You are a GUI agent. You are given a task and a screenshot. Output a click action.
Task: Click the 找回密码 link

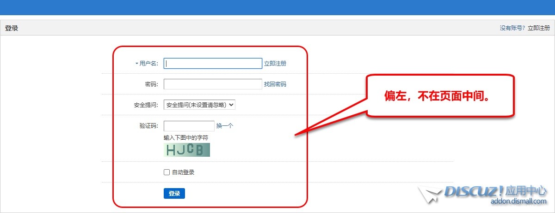(x=275, y=84)
